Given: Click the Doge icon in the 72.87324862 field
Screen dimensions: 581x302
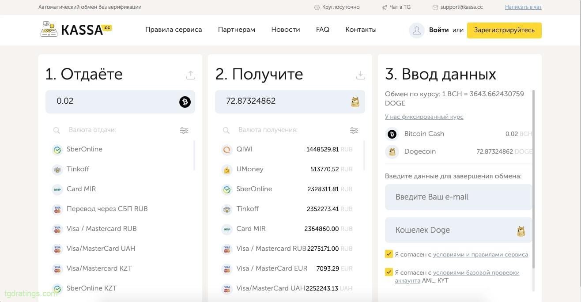Looking at the screenshot, I should point(355,102).
